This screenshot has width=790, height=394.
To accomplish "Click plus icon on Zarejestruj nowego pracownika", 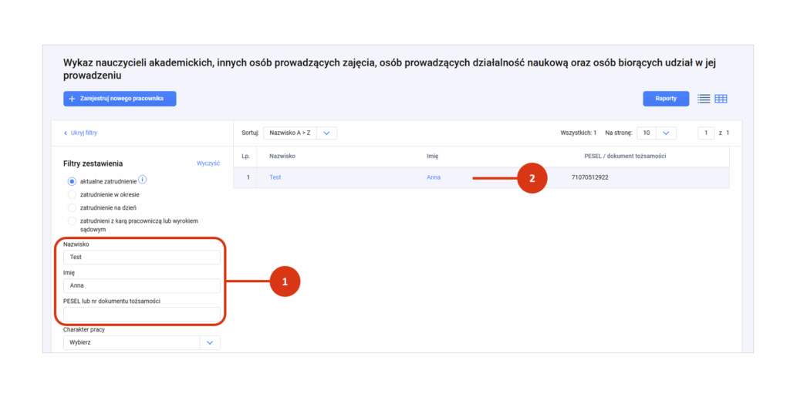I will pos(72,99).
